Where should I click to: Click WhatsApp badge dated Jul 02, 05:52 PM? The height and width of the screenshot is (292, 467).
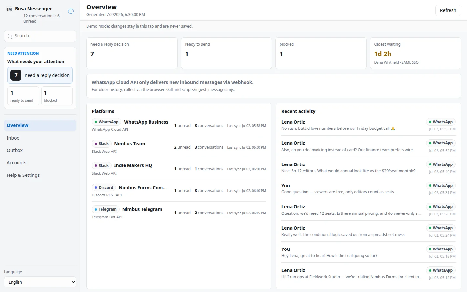[441, 143]
